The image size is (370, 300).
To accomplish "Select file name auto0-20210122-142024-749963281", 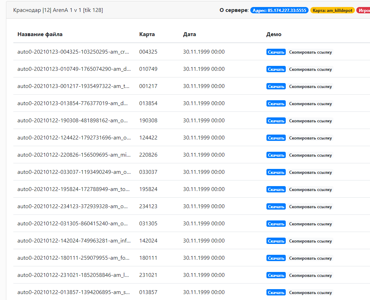I will (x=74, y=241).
